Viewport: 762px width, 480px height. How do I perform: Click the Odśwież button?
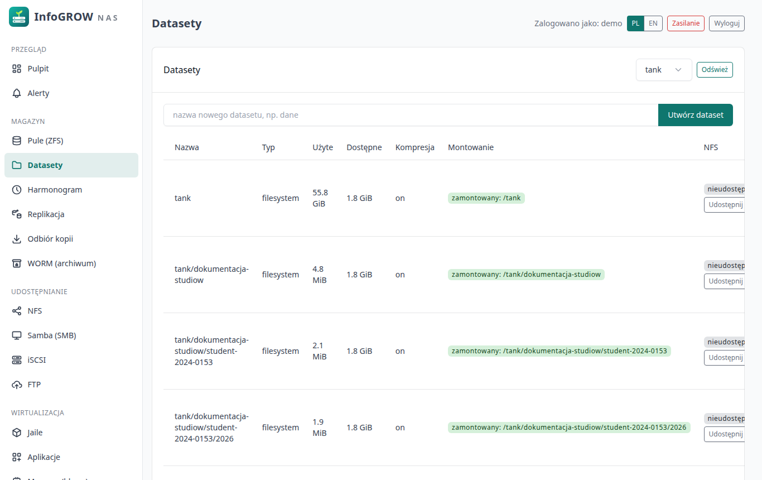click(x=715, y=70)
